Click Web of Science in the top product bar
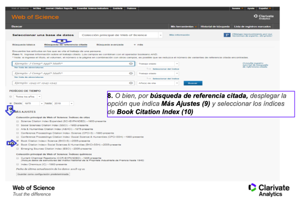The image size is (299, 200). pyautogui.click(x=20, y=8)
